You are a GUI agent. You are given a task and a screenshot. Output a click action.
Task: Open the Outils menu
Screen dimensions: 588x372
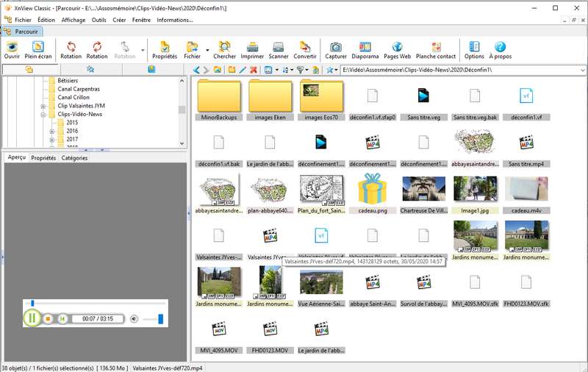pyautogui.click(x=99, y=20)
